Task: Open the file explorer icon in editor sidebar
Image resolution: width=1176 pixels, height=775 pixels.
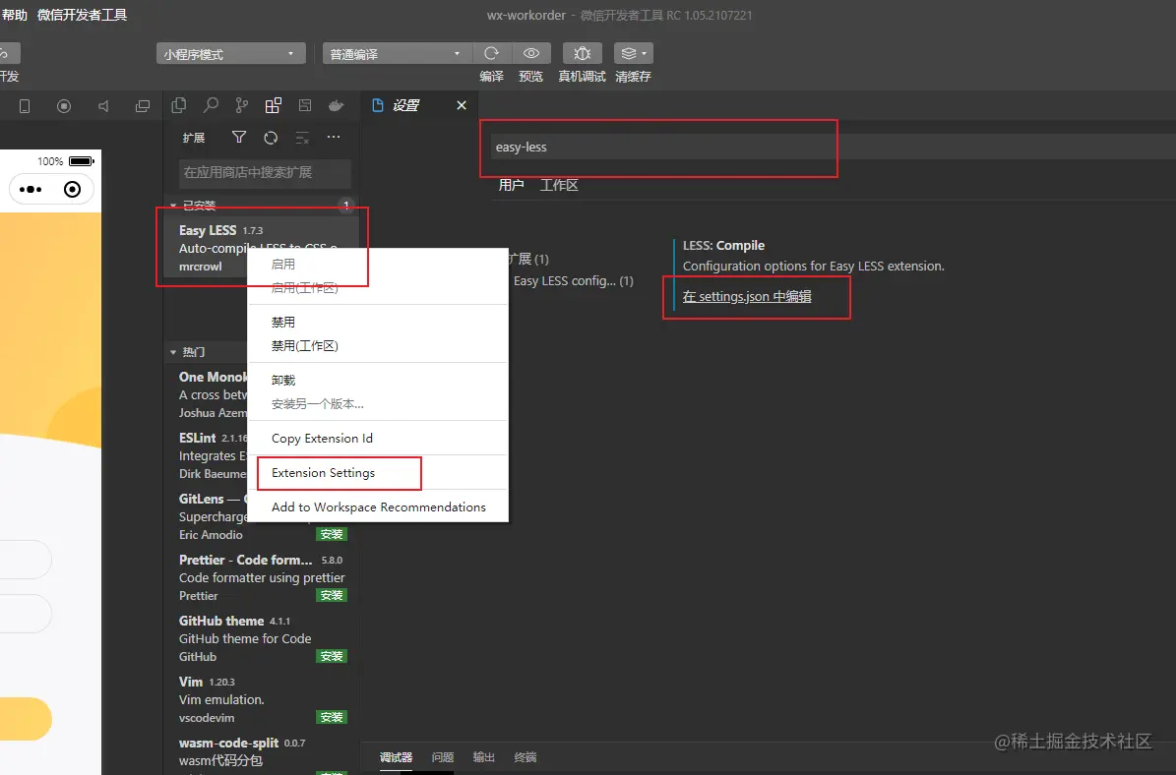Action: click(178, 105)
